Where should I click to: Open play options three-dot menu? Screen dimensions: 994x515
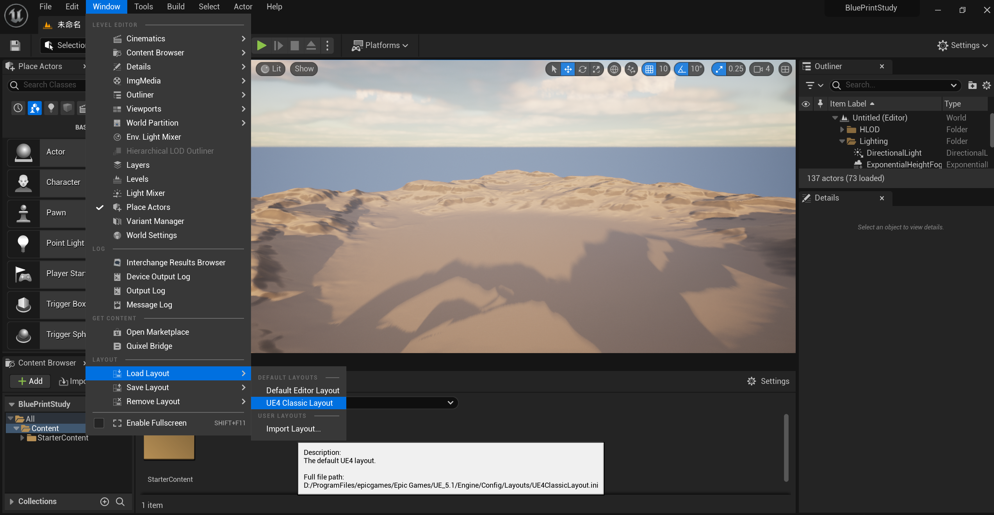pyautogui.click(x=327, y=46)
